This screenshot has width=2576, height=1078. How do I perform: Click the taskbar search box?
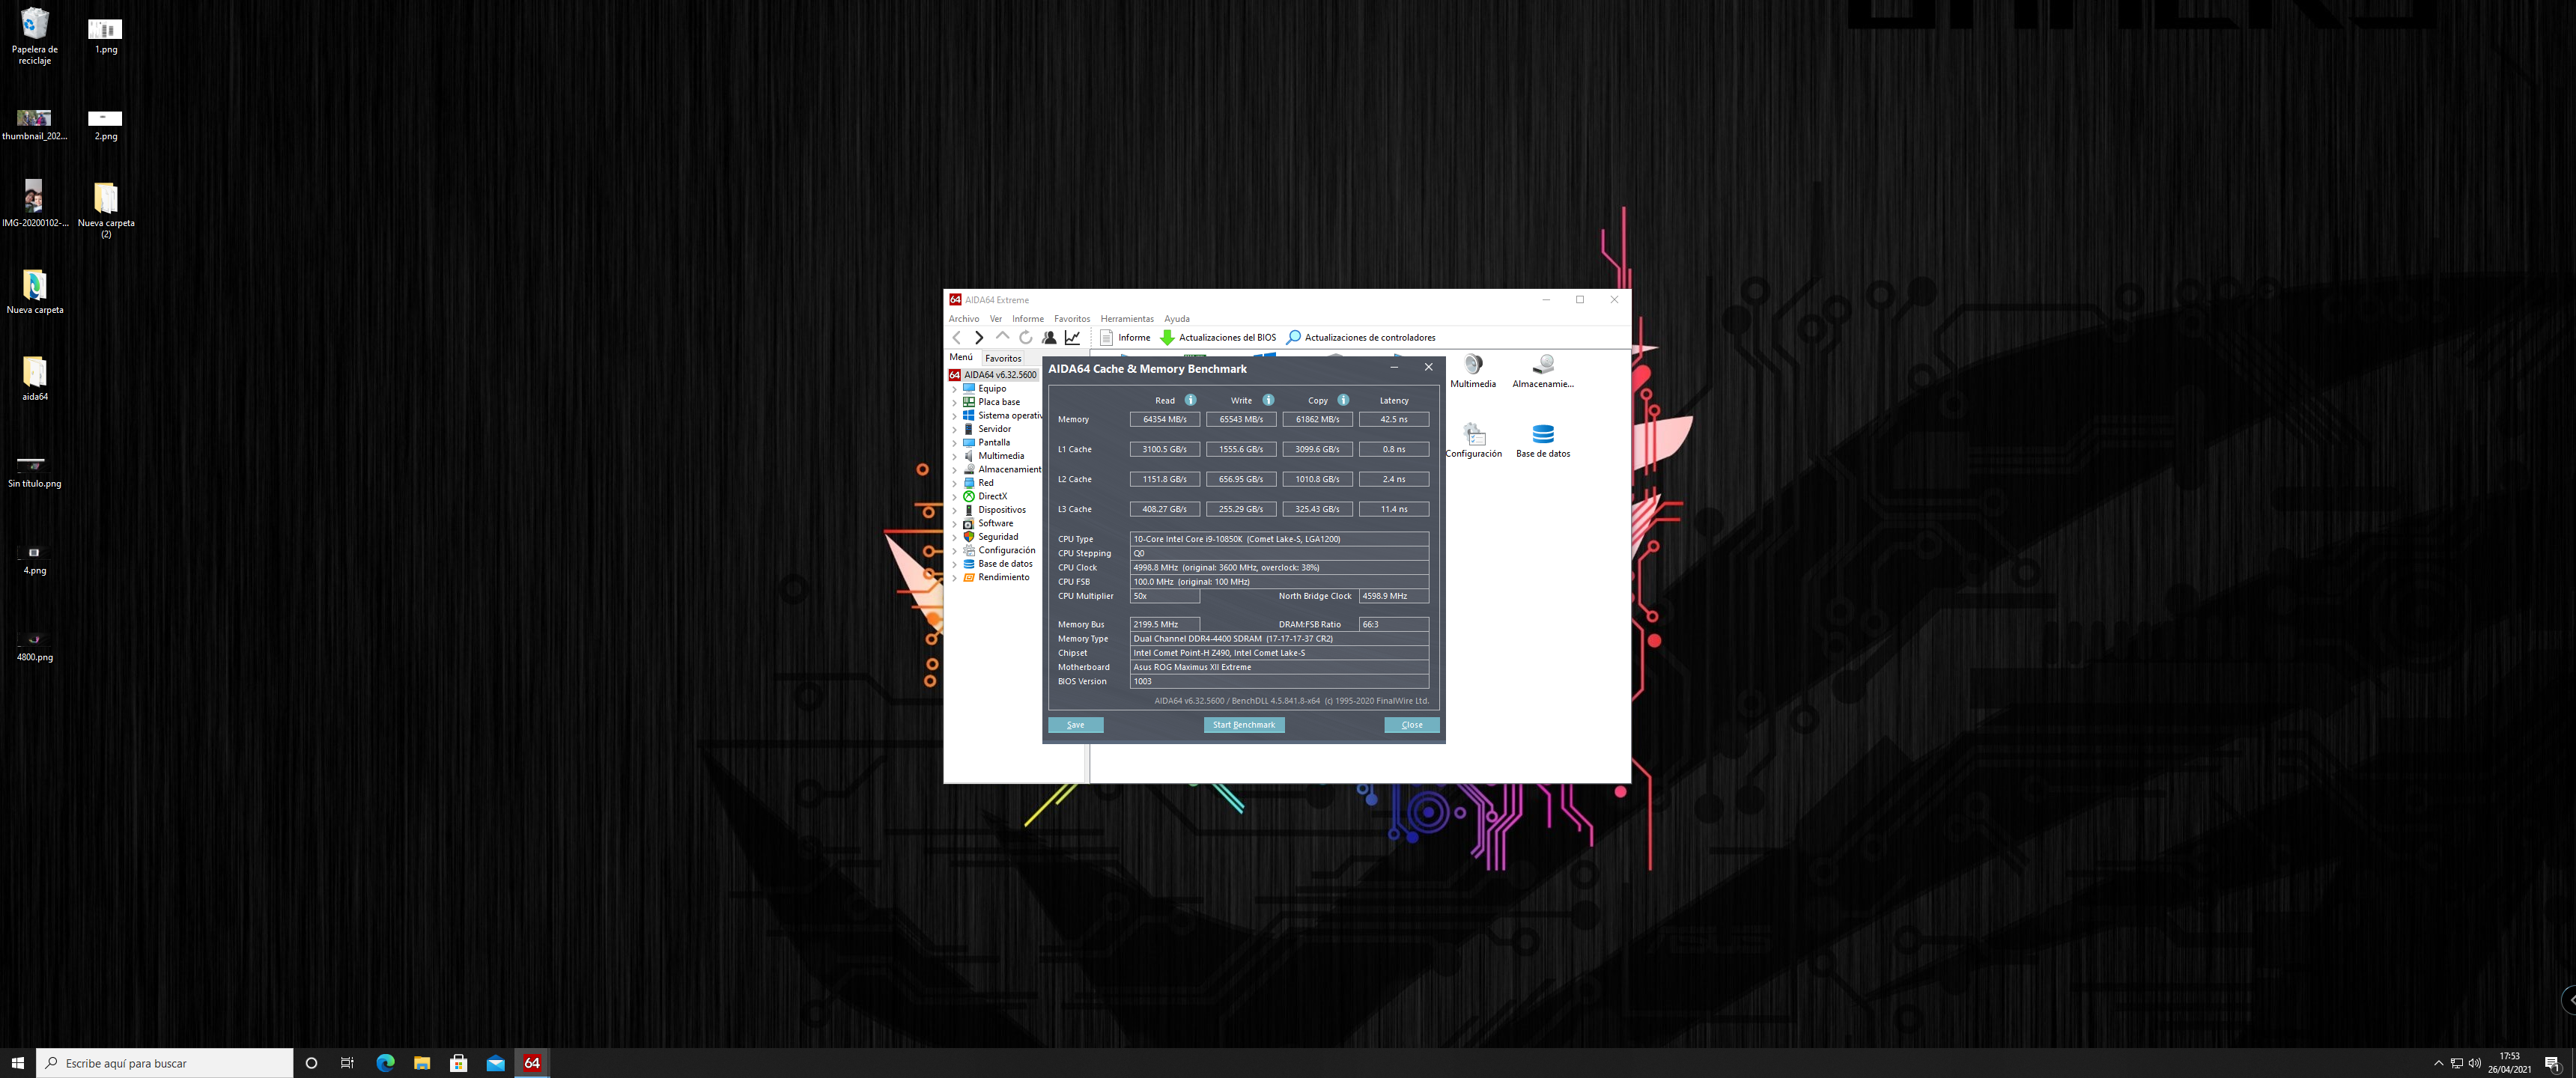(165, 1063)
